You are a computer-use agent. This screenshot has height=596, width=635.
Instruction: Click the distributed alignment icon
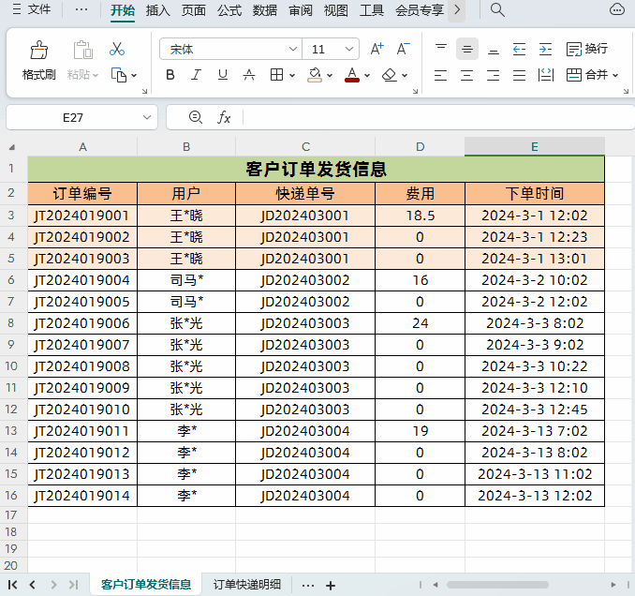pyautogui.click(x=545, y=75)
